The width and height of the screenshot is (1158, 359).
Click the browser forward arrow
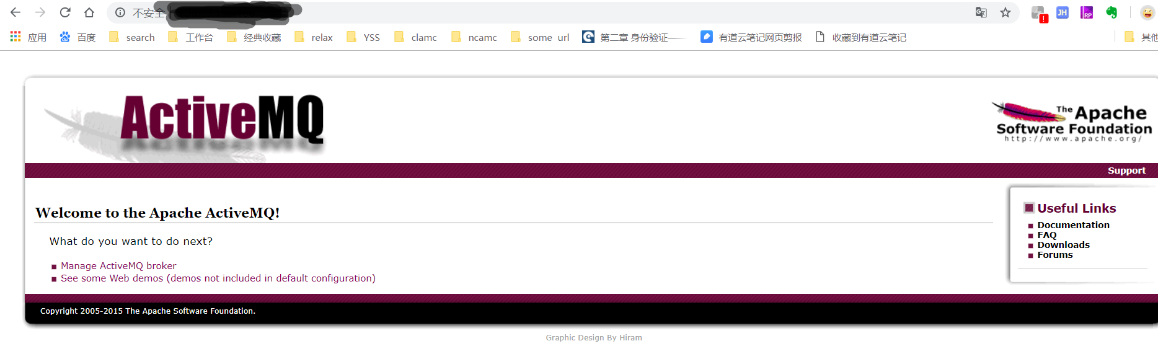(x=40, y=12)
